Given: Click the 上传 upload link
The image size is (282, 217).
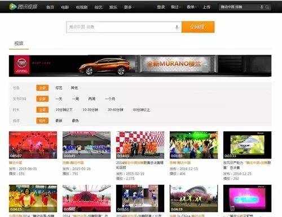Looking at the screenshot, I should (x=206, y=7).
